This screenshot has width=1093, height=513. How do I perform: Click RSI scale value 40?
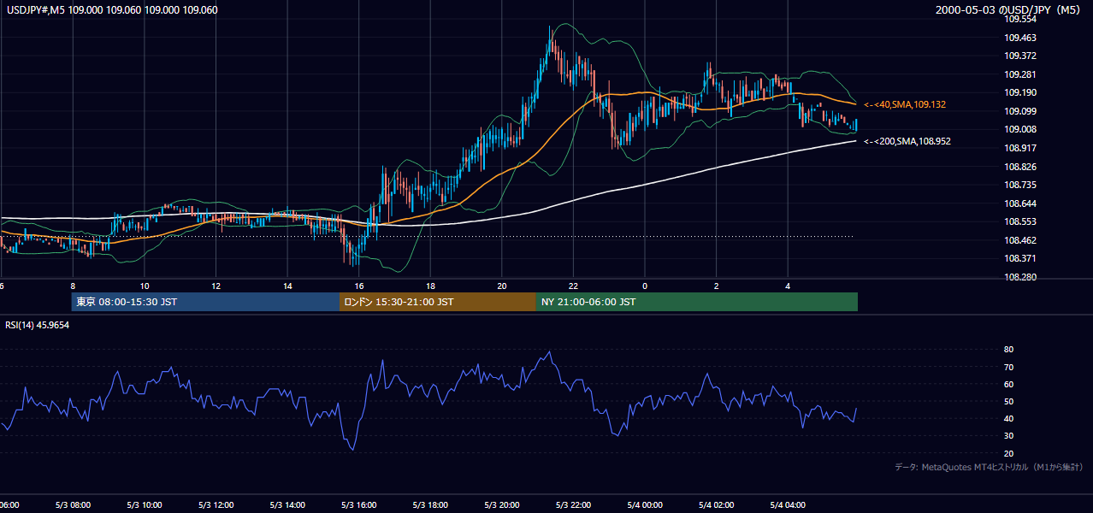coord(1009,418)
